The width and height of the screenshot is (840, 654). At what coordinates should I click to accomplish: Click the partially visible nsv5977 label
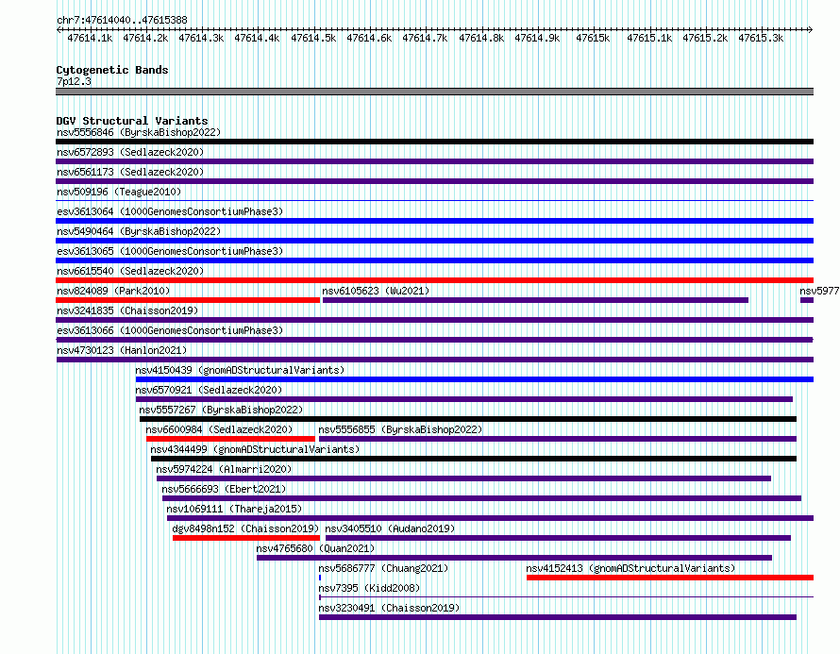[819, 291]
